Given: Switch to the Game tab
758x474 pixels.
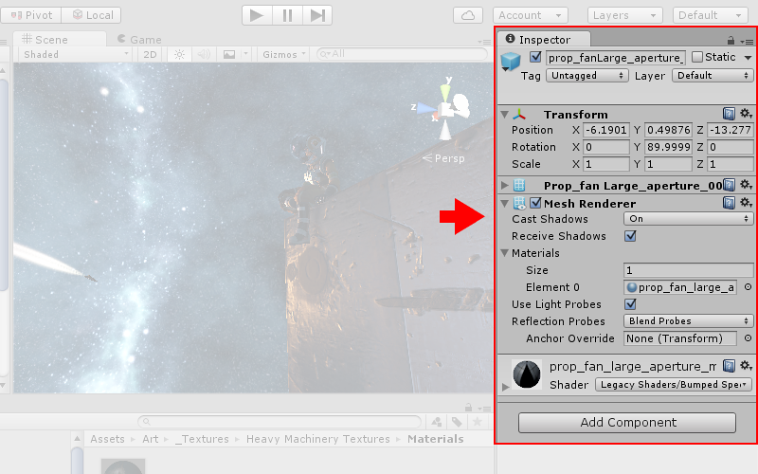Looking at the screenshot, I should [x=139, y=40].
